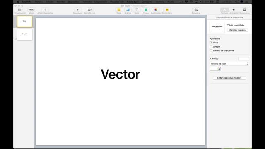Image resolution: width=265 pixels, height=149 pixels.
Task: Insert a chart with the Gráfica icon
Action: pos(128,10)
